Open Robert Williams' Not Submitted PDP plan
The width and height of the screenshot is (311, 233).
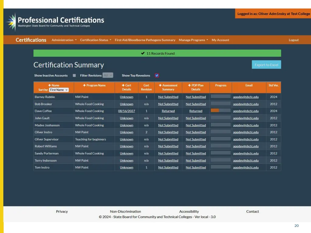tap(196, 146)
